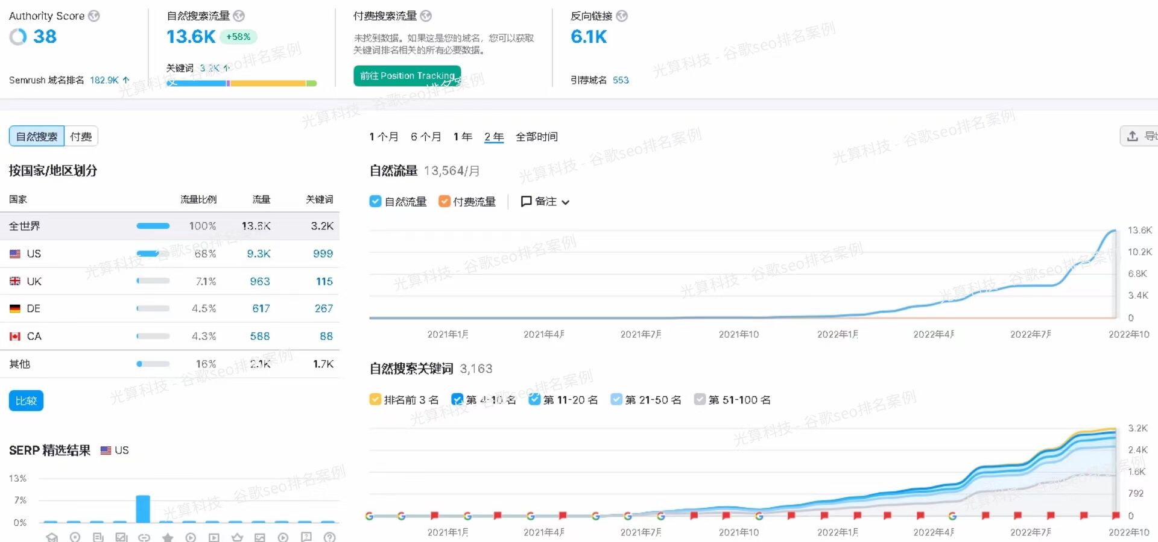Click the FAQ SERP feature icon
This screenshot has height=542, width=1158.
point(306,538)
